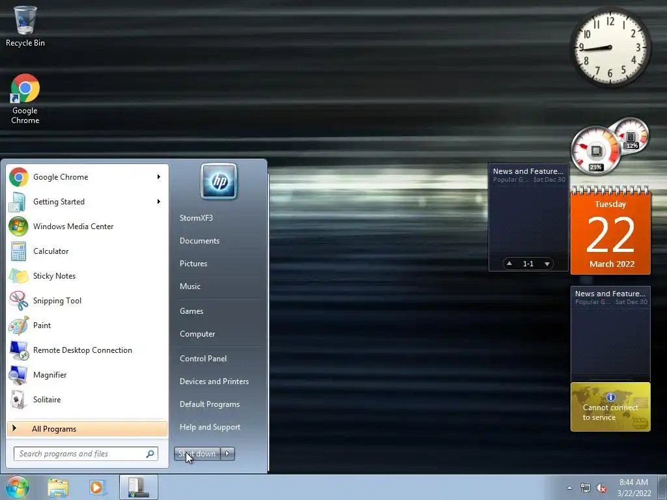
Task: Click the Snipping Tool scissors icon
Action: click(18, 300)
